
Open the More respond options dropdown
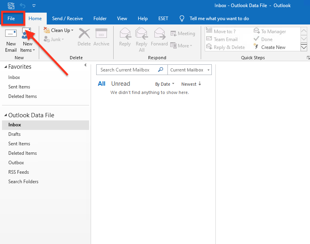pos(181,46)
